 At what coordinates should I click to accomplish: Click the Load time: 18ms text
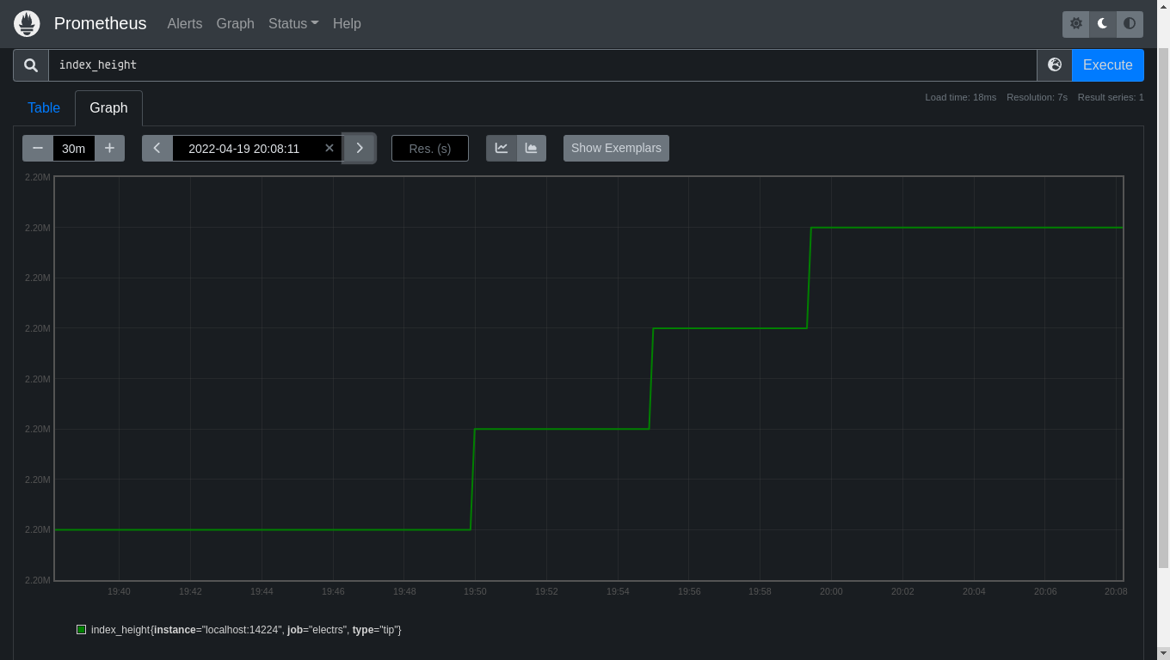[x=961, y=97]
